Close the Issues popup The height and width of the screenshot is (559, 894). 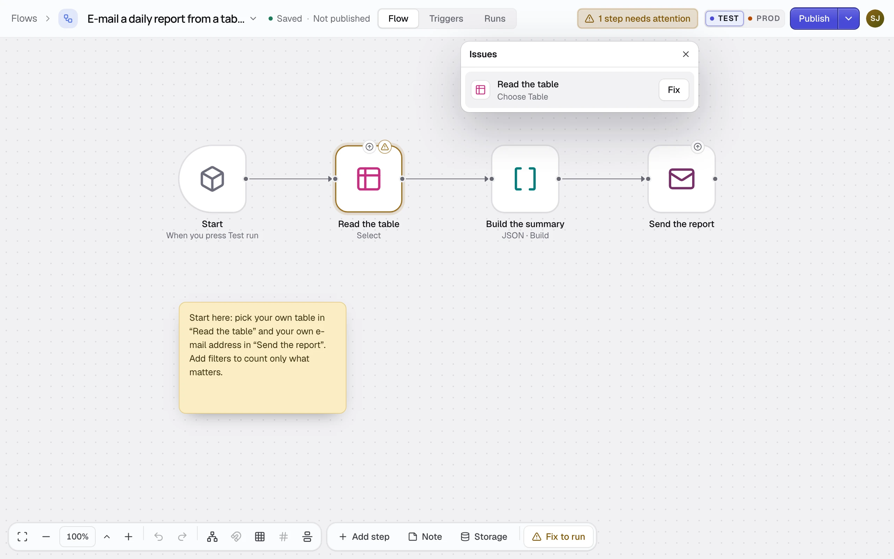686,55
